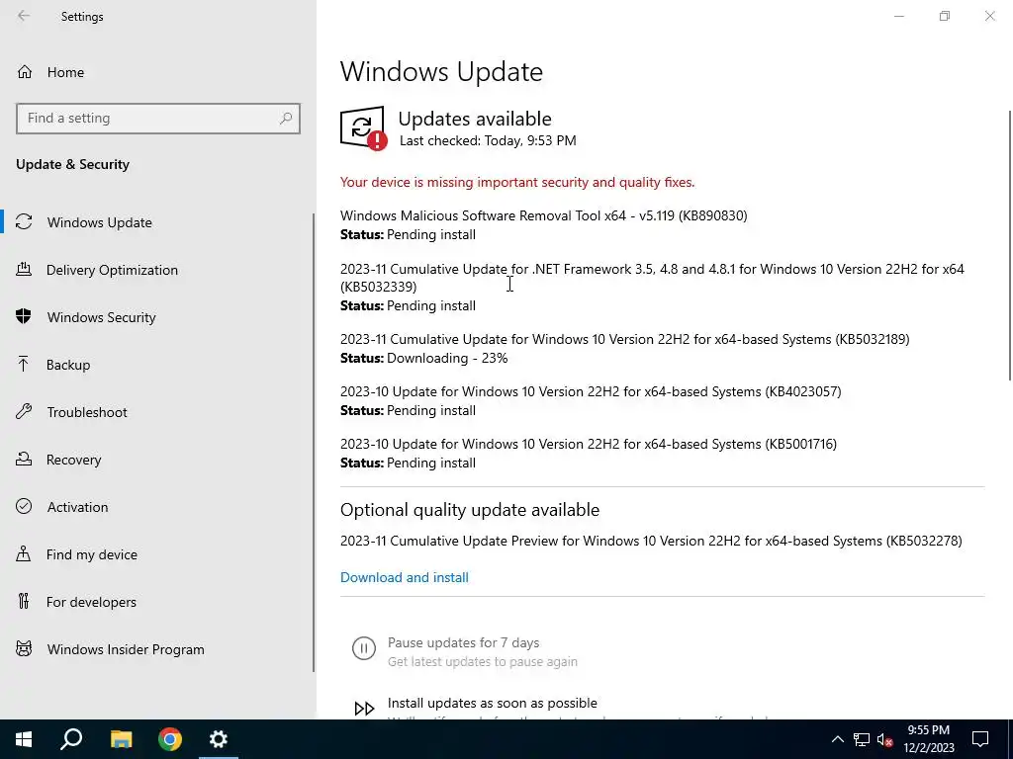Click the Windows Update sync icon in sidebar
The image size is (1013, 759).
pyautogui.click(x=24, y=222)
